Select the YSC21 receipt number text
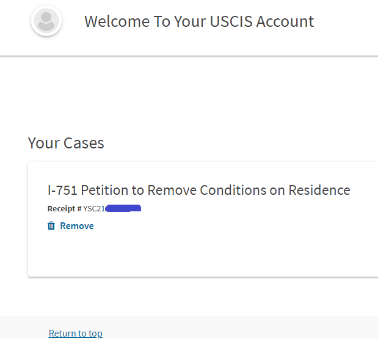 click(x=94, y=208)
